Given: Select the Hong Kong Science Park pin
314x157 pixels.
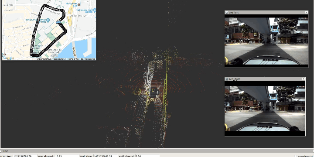Looking at the screenshot, I should pos(48,20).
